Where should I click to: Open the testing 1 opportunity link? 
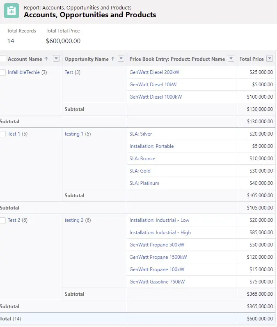74,134
